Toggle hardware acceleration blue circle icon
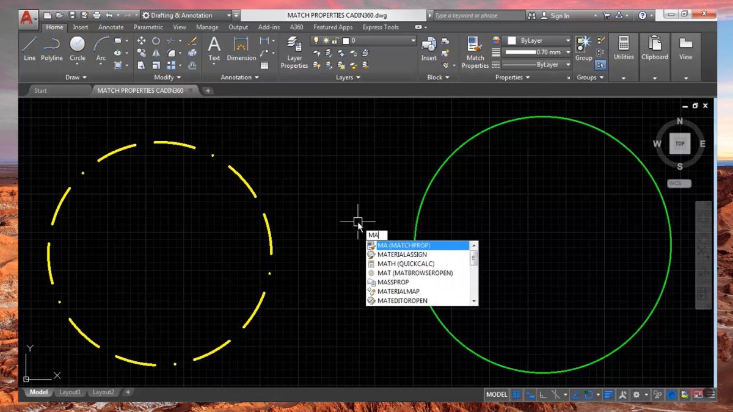 [x=671, y=395]
